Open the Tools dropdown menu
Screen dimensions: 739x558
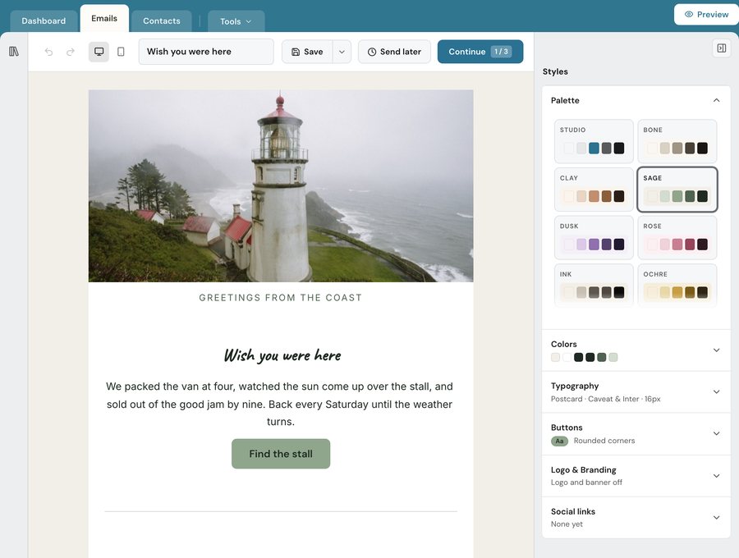[236, 21]
